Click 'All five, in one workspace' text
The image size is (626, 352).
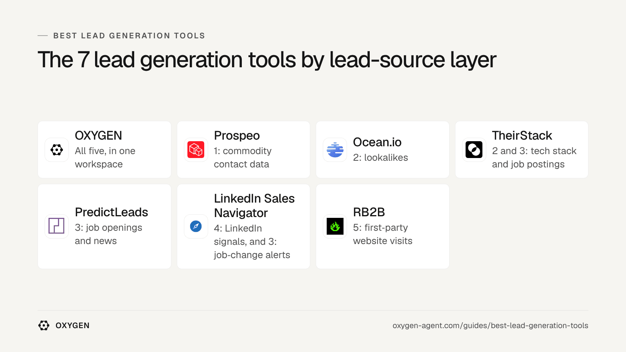point(105,158)
